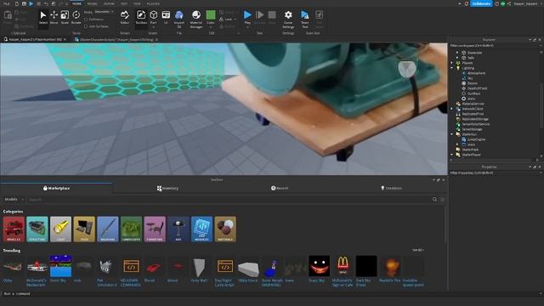
Task: Collapse the Lighting tree node
Action: pyautogui.click(x=452, y=68)
